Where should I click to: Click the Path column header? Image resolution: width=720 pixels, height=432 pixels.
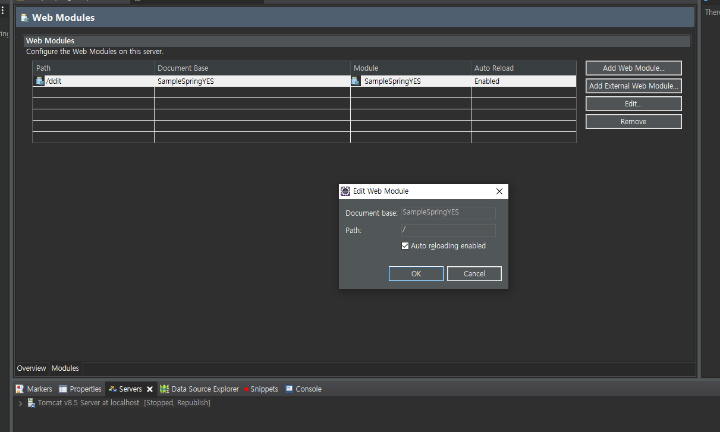[93, 68]
